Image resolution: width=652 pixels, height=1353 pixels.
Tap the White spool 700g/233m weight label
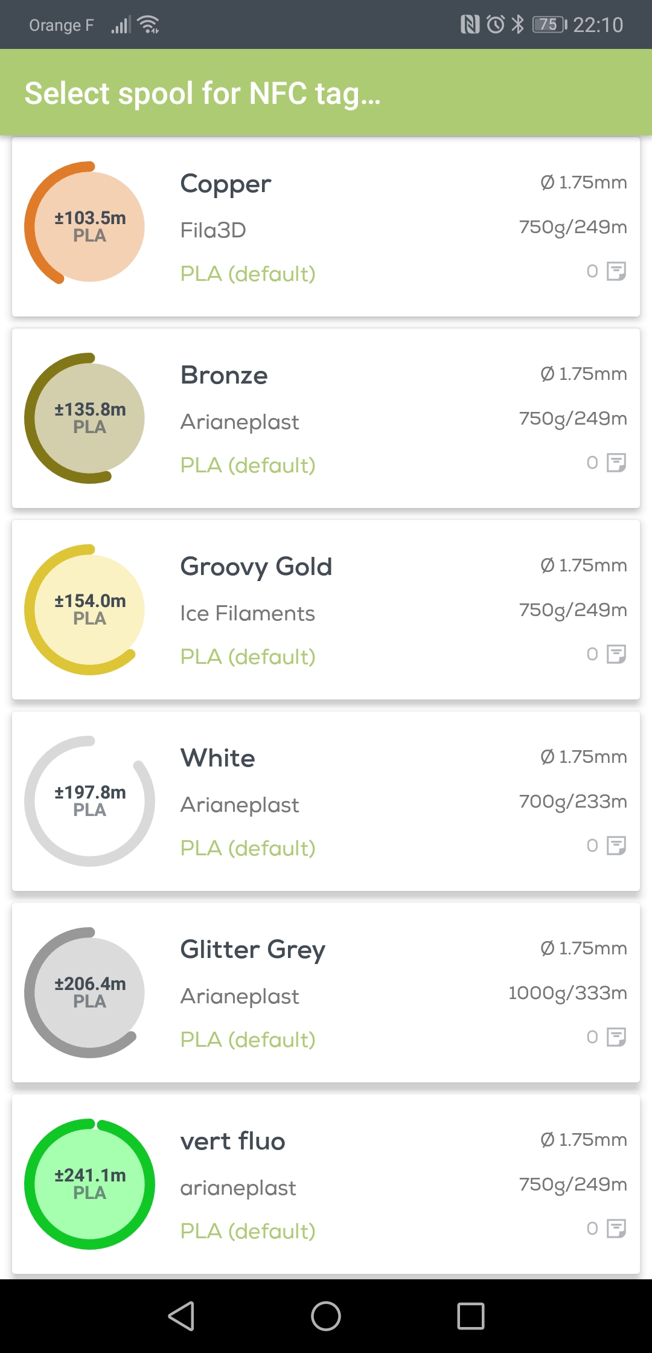point(572,802)
